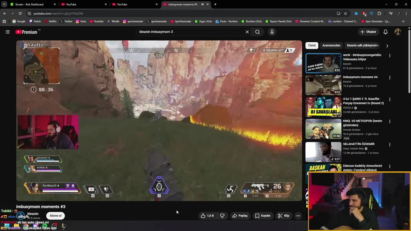
Task: Open options for imbusymom moments #4
Action: [x=390, y=78]
